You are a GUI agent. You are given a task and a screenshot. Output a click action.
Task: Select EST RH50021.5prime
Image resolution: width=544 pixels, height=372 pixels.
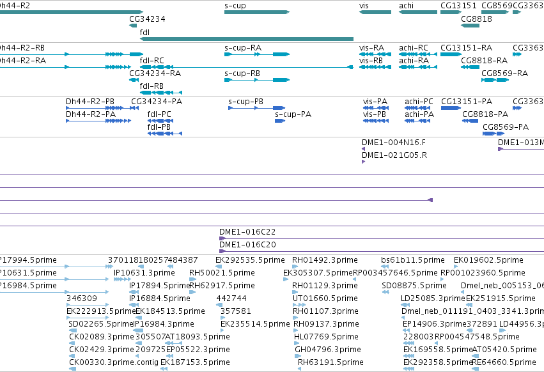(192, 279)
